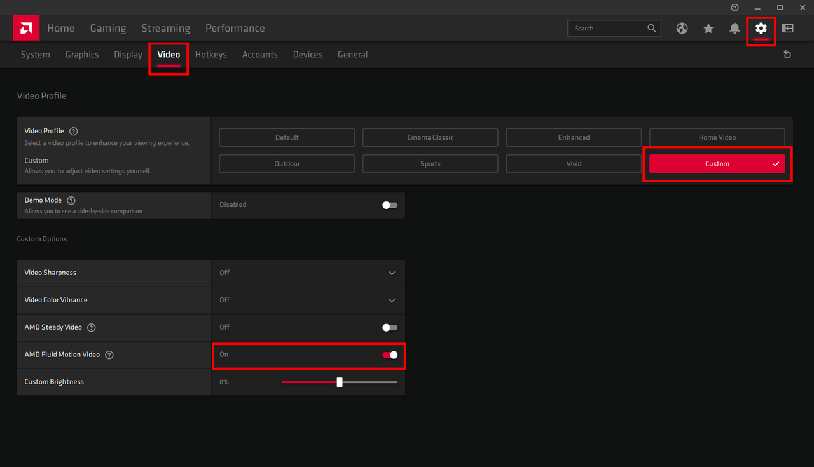Switch to Graphics settings tab
814x467 pixels.
[x=82, y=55]
